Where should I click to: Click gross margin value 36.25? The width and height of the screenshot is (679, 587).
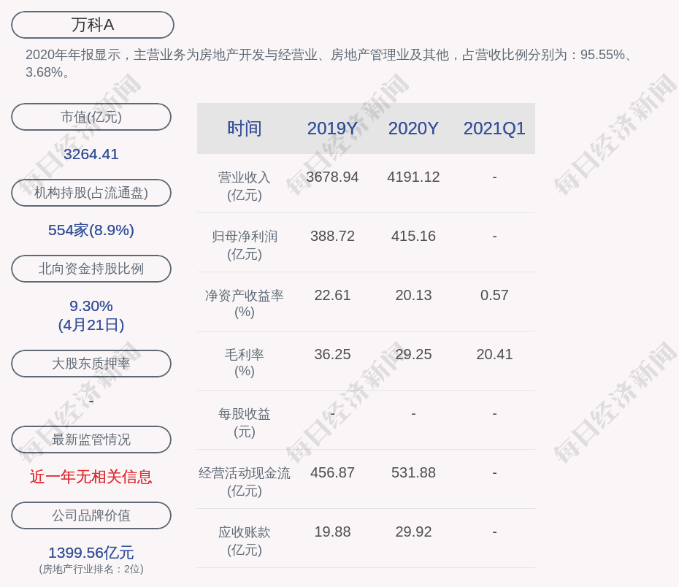(333, 354)
